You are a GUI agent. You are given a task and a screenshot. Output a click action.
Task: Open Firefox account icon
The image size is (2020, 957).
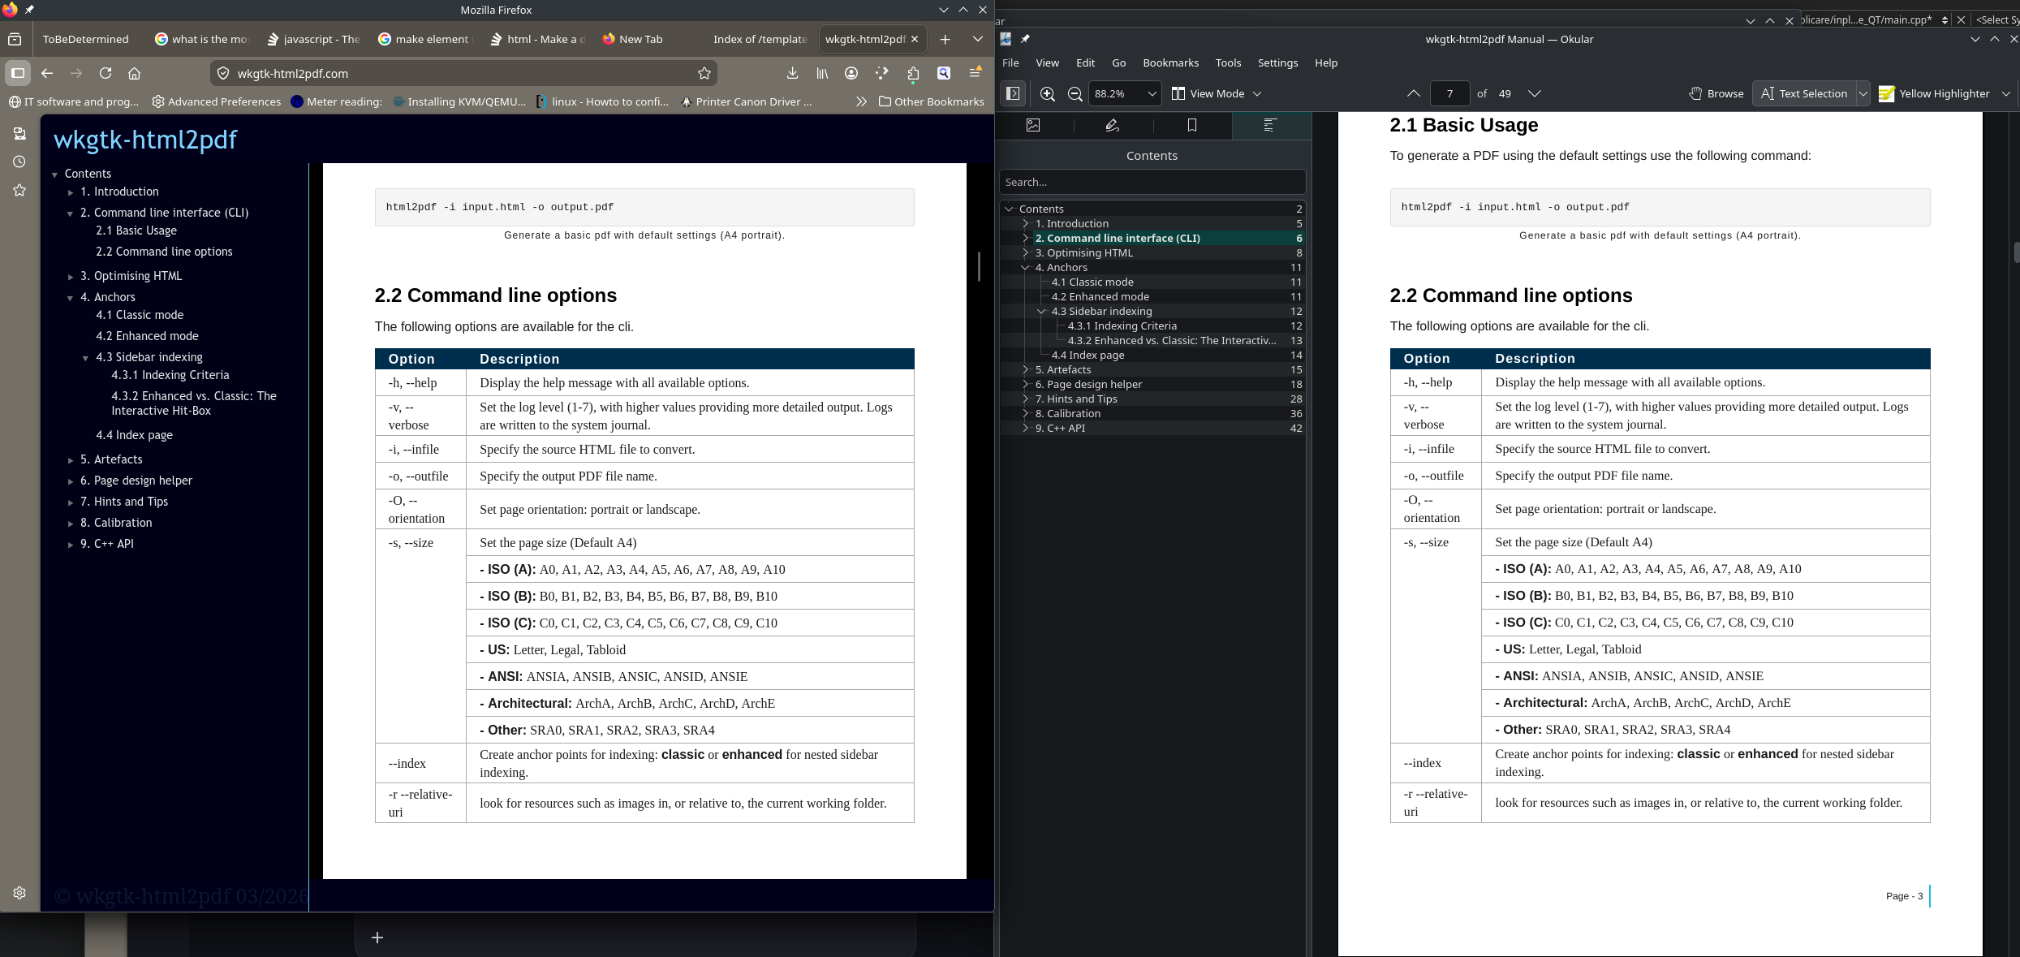click(851, 73)
